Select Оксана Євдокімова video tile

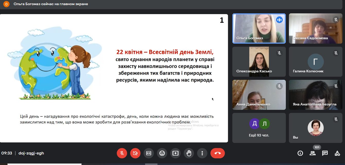316,28
